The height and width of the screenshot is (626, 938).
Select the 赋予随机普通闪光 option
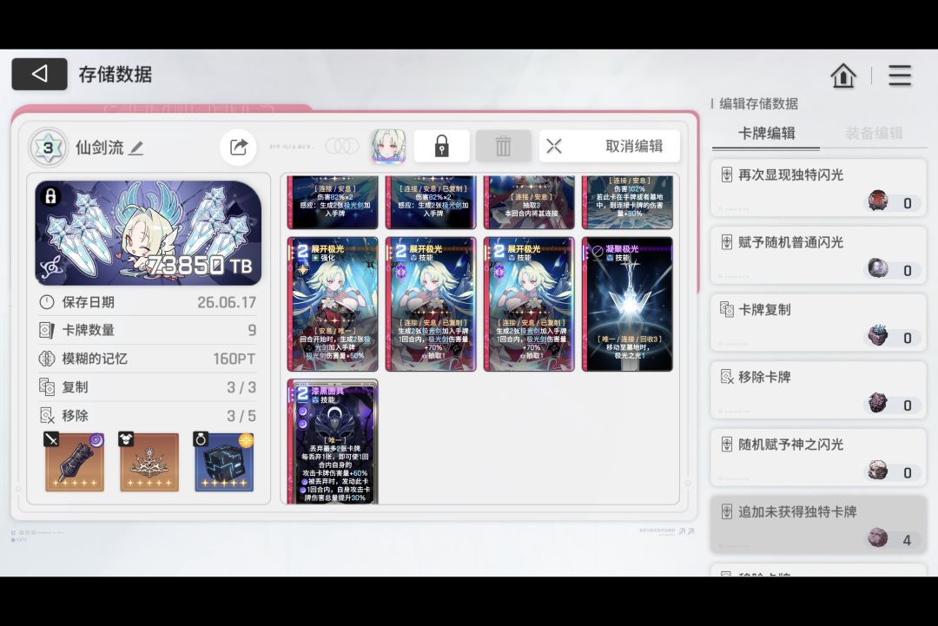[x=818, y=254]
